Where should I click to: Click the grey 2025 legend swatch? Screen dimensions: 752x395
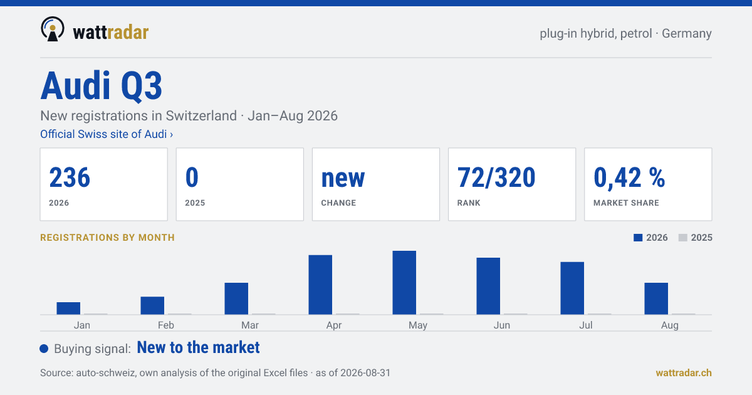[683, 238]
